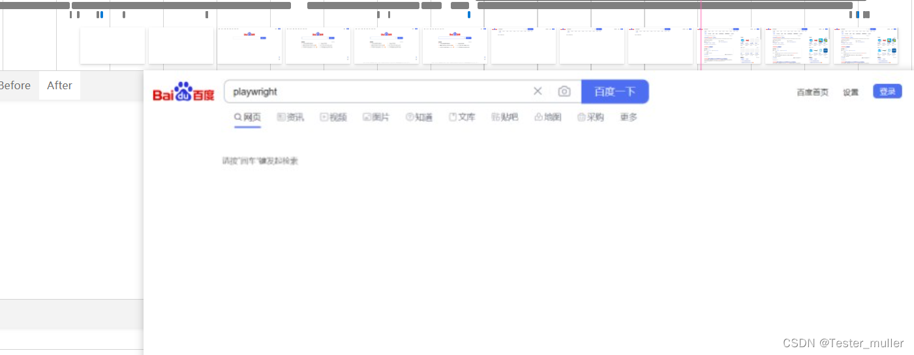This screenshot has width=914, height=355.
Task: Open the 文库 library tab
Action: (x=462, y=117)
